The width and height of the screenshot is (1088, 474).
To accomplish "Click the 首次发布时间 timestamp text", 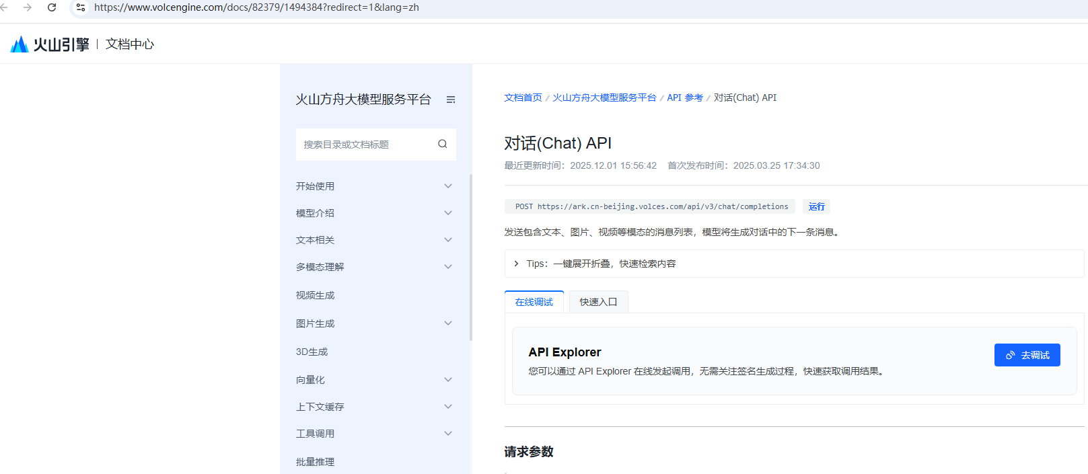I will point(744,165).
